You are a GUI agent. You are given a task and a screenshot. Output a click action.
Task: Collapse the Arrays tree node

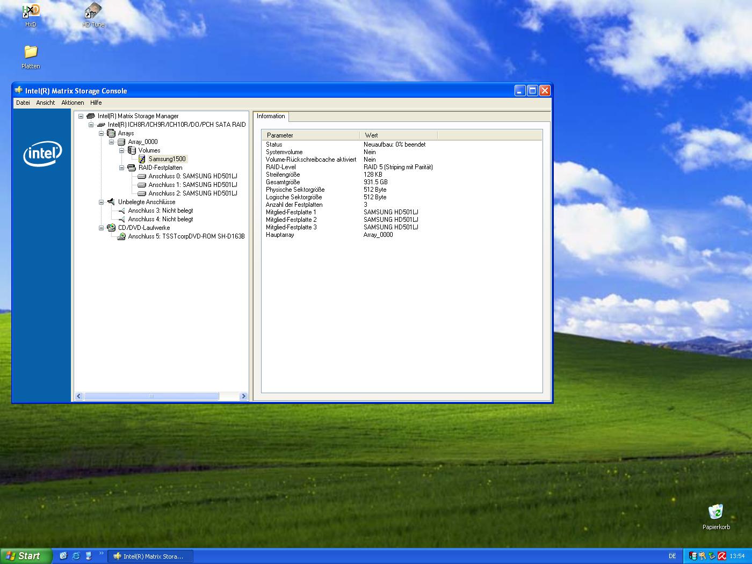[x=101, y=133]
